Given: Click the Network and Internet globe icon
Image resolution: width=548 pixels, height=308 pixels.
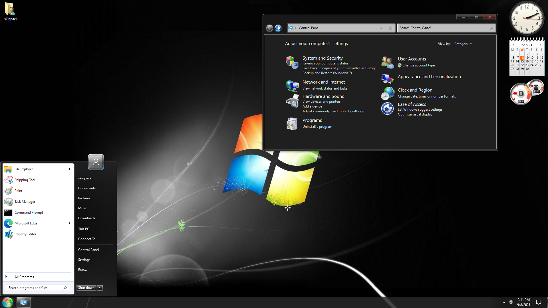Looking at the screenshot, I should coord(292,86).
